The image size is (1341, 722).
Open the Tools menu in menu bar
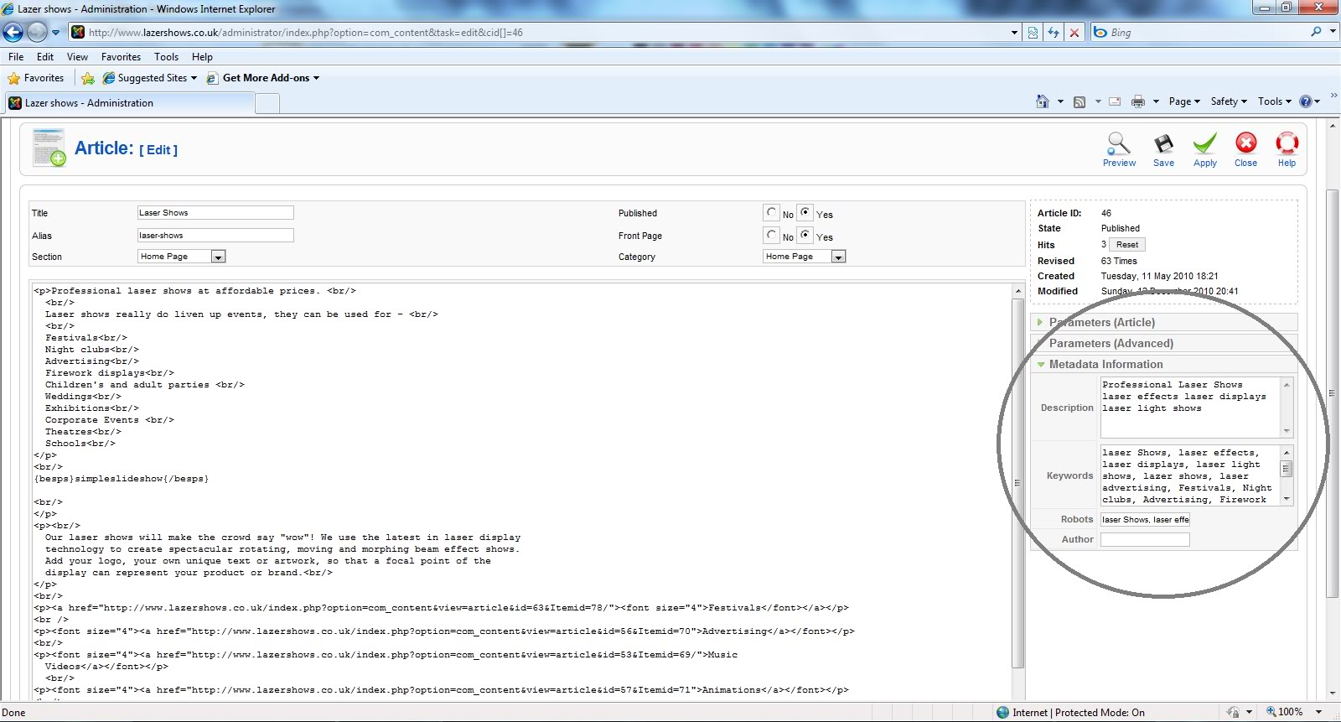[166, 57]
